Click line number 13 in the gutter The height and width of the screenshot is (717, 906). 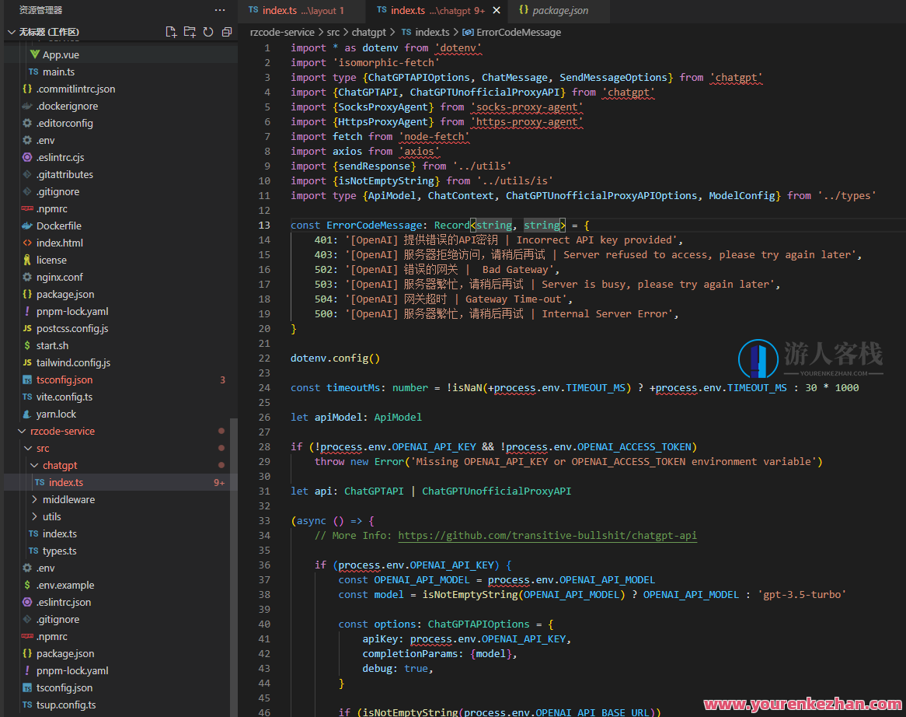(264, 226)
